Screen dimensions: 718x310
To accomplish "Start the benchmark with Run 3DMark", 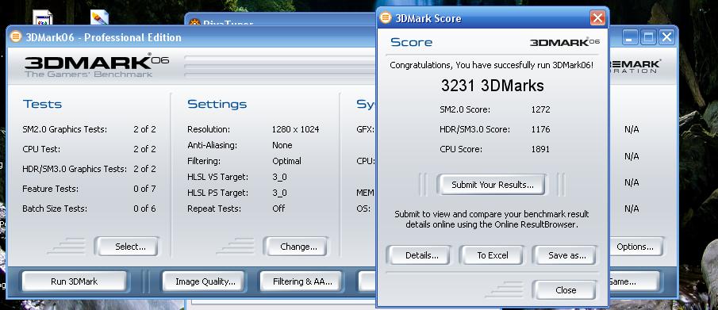I will pyautogui.click(x=75, y=281).
